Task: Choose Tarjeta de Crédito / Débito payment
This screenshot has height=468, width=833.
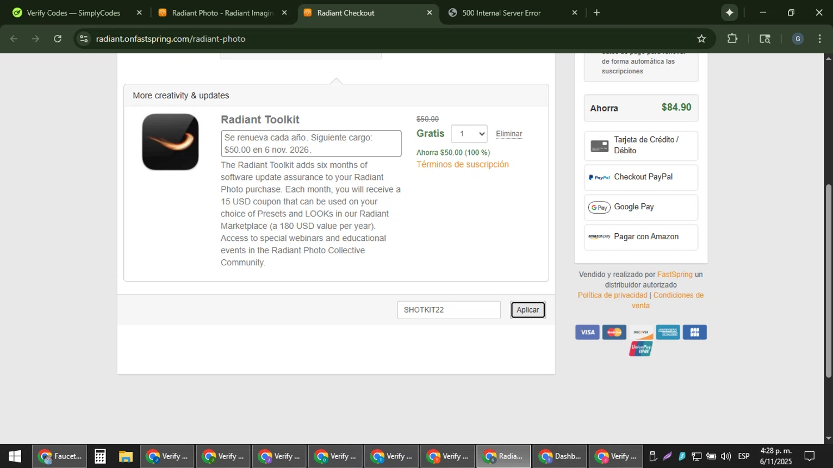Action: (641, 145)
